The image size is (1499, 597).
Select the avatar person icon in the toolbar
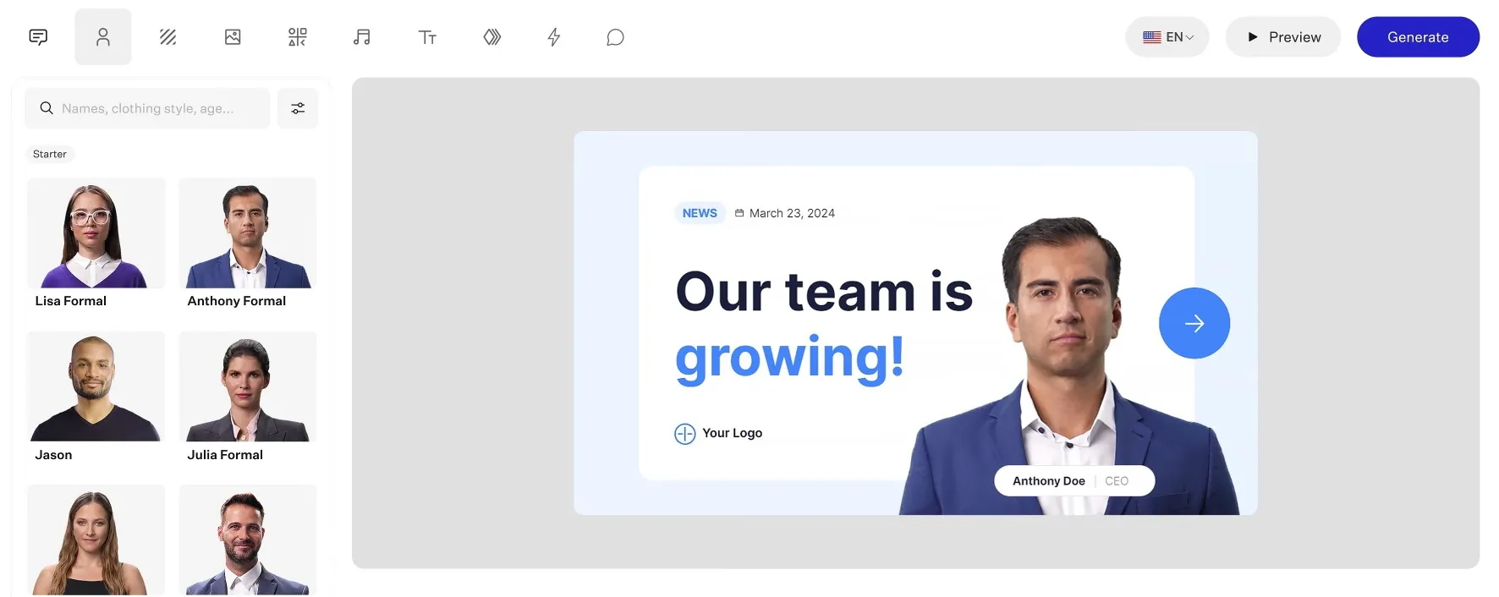coord(103,37)
